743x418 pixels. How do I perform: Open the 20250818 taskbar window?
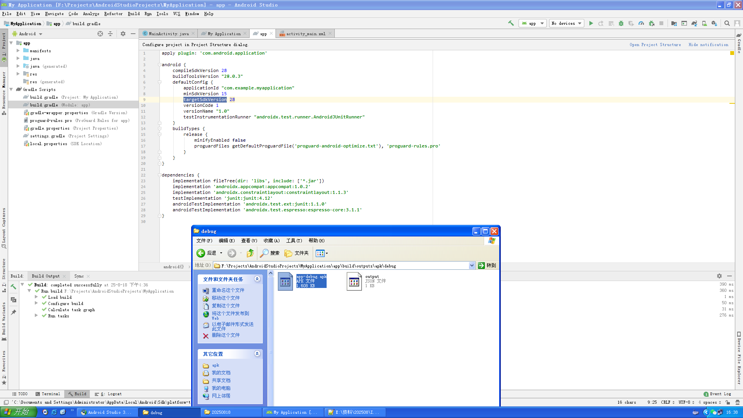coord(231,412)
